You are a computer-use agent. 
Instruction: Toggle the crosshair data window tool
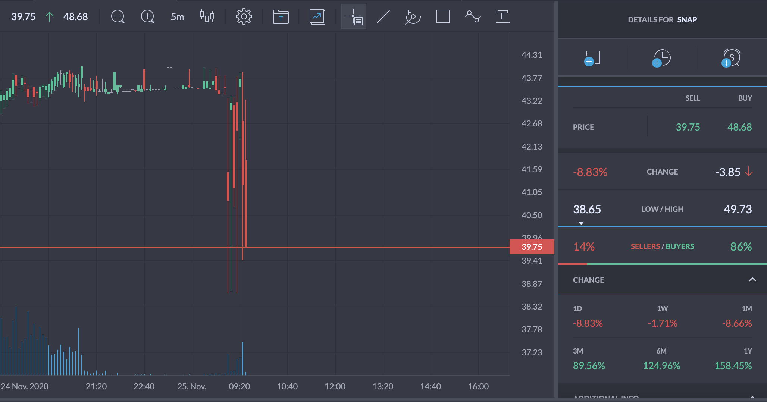(354, 17)
